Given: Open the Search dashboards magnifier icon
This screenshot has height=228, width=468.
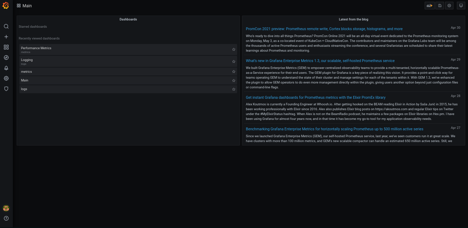Looking at the screenshot, I should [x=6, y=26].
